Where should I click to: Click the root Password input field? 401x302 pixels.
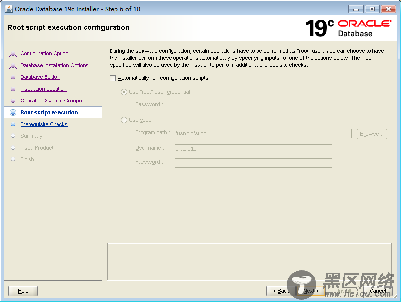pos(254,105)
